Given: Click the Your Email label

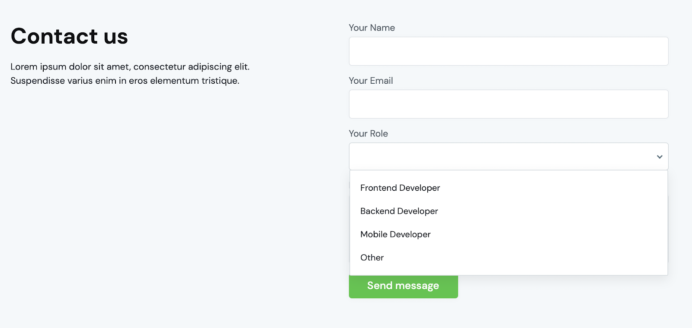Looking at the screenshot, I should pos(371,80).
